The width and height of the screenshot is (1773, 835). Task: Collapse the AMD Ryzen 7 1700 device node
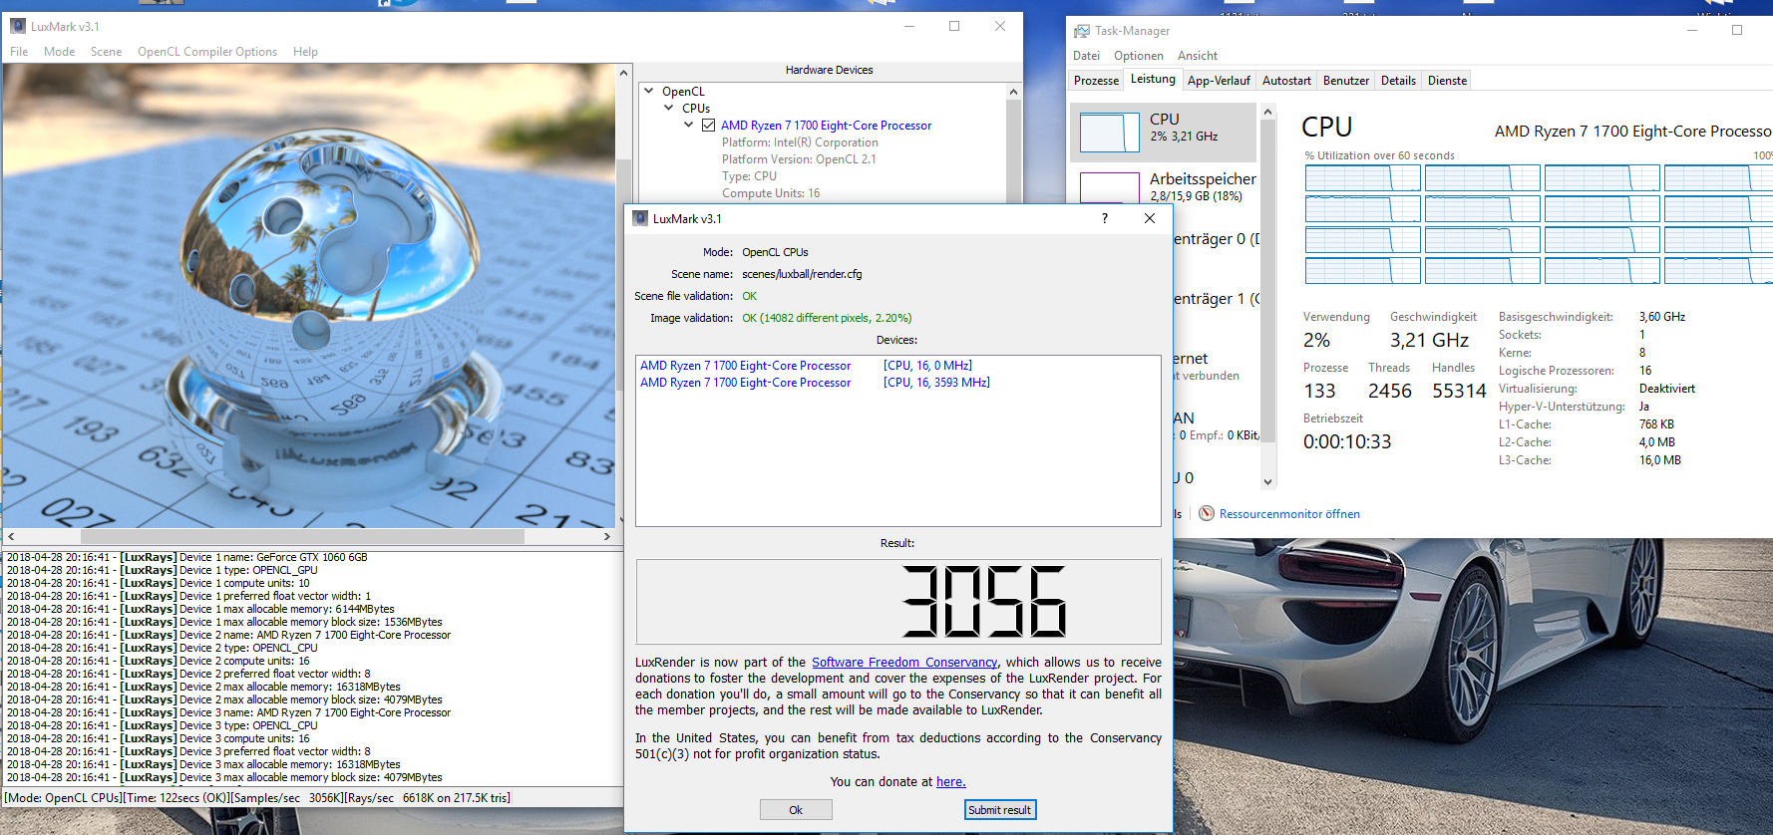point(689,125)
